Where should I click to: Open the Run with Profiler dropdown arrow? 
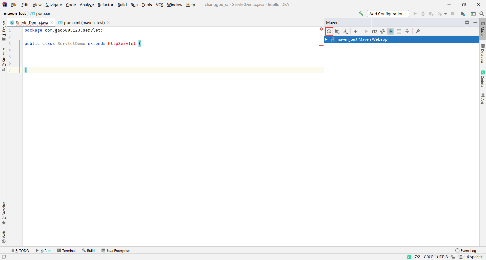point(445,14)
